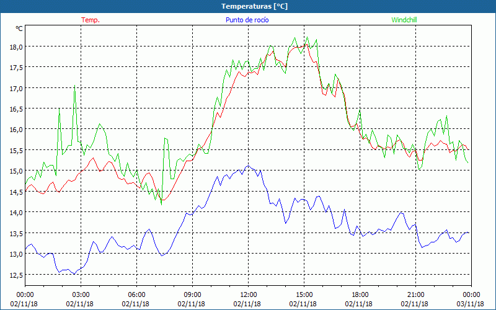Click the 18,0 y-axis value
This screenshot has width=496, height=310.
tap(17, 47)
